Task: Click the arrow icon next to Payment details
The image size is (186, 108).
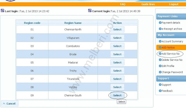Action: [160, 23]
